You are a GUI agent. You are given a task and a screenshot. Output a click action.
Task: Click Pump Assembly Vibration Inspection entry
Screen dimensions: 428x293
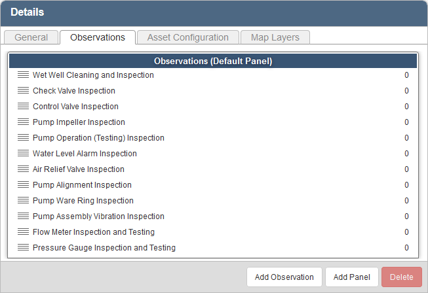click(x=98, y=216)
